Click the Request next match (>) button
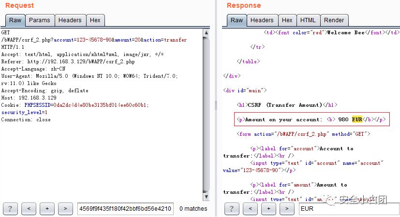The width and height of the screenshot is (400, 217). click(65, 209)
